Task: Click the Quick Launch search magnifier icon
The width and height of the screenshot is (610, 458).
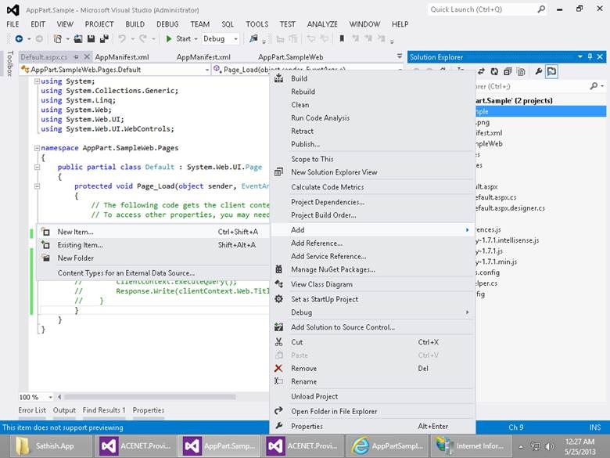Action: [x=541, y=9]
